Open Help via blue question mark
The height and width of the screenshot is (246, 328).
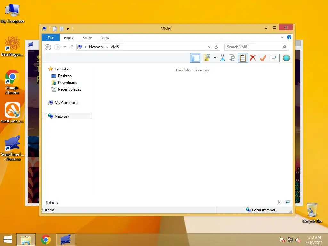click(x=289, y=37)
